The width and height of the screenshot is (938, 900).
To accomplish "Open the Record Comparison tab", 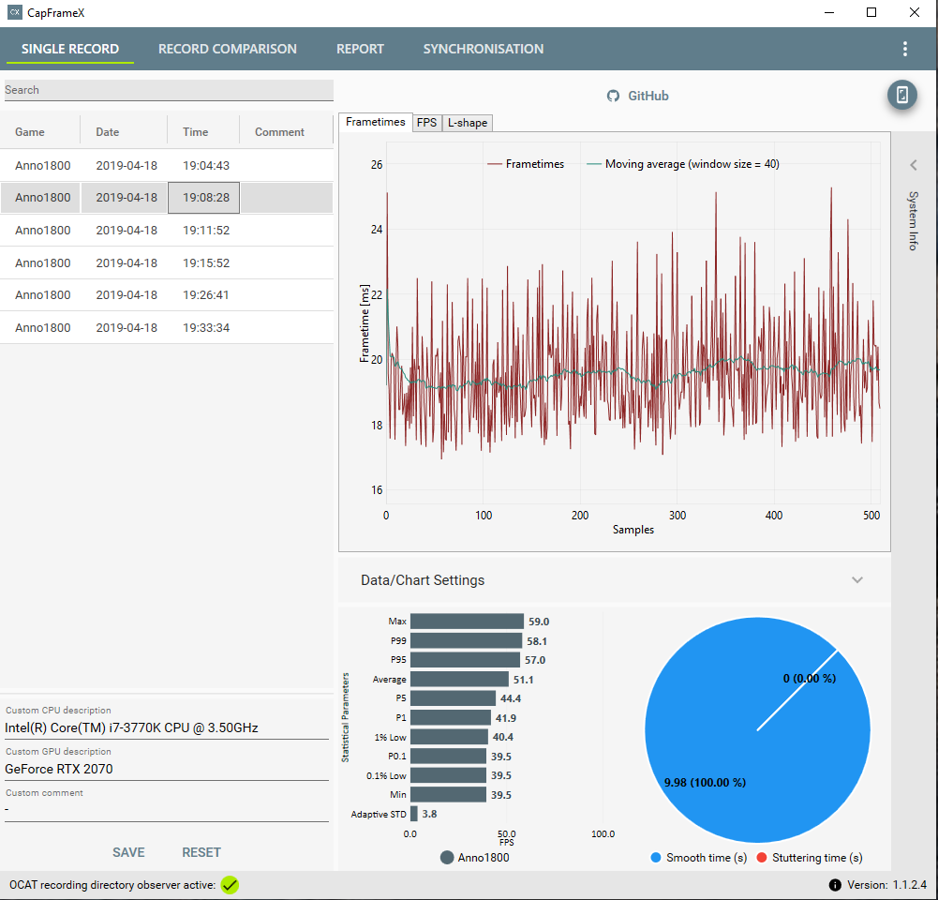I will click(x=228, y=49).
